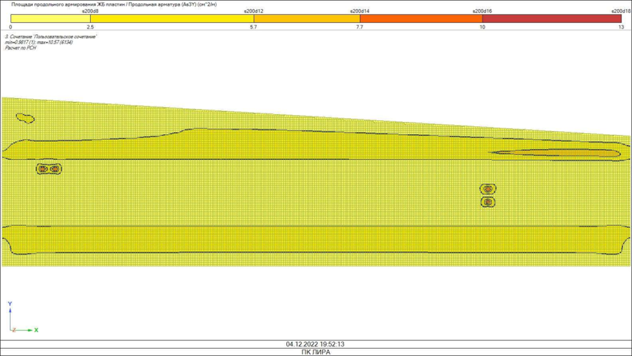Click the s200d12 legend label
Screen dimensions: 632x356
[x=254, y=11]
